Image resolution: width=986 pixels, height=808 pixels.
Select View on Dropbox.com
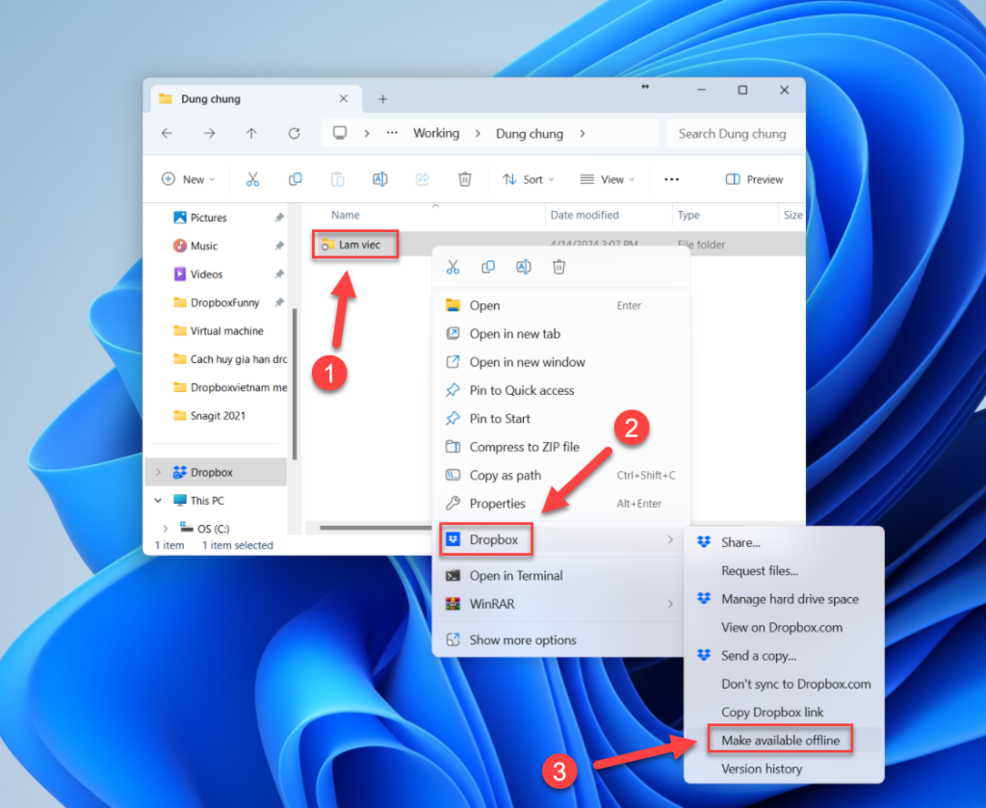[x=784, y=628]
